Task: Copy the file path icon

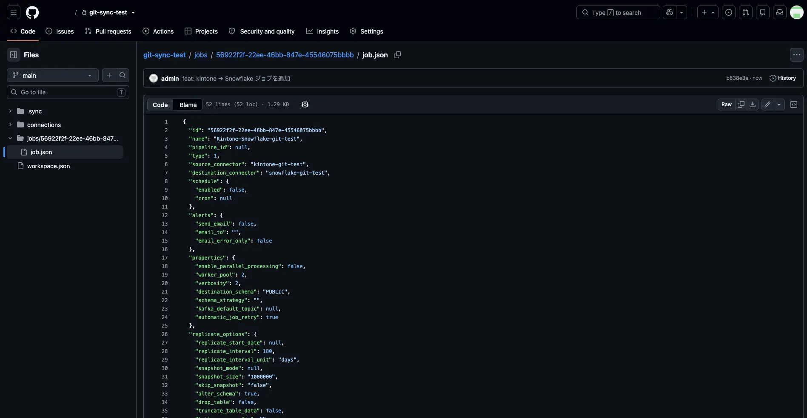Action: click(x=397, y=55)
